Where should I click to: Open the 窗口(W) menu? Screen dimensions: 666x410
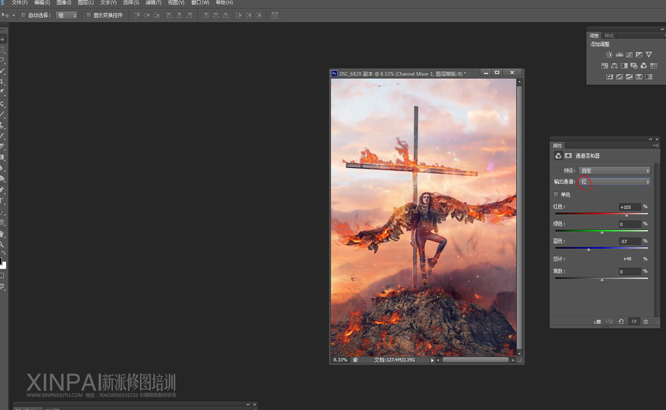coord(200,3)
